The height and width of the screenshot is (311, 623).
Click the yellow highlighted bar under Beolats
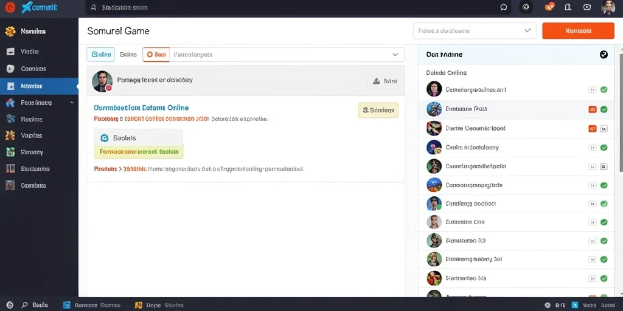click(x=139, y=152)
